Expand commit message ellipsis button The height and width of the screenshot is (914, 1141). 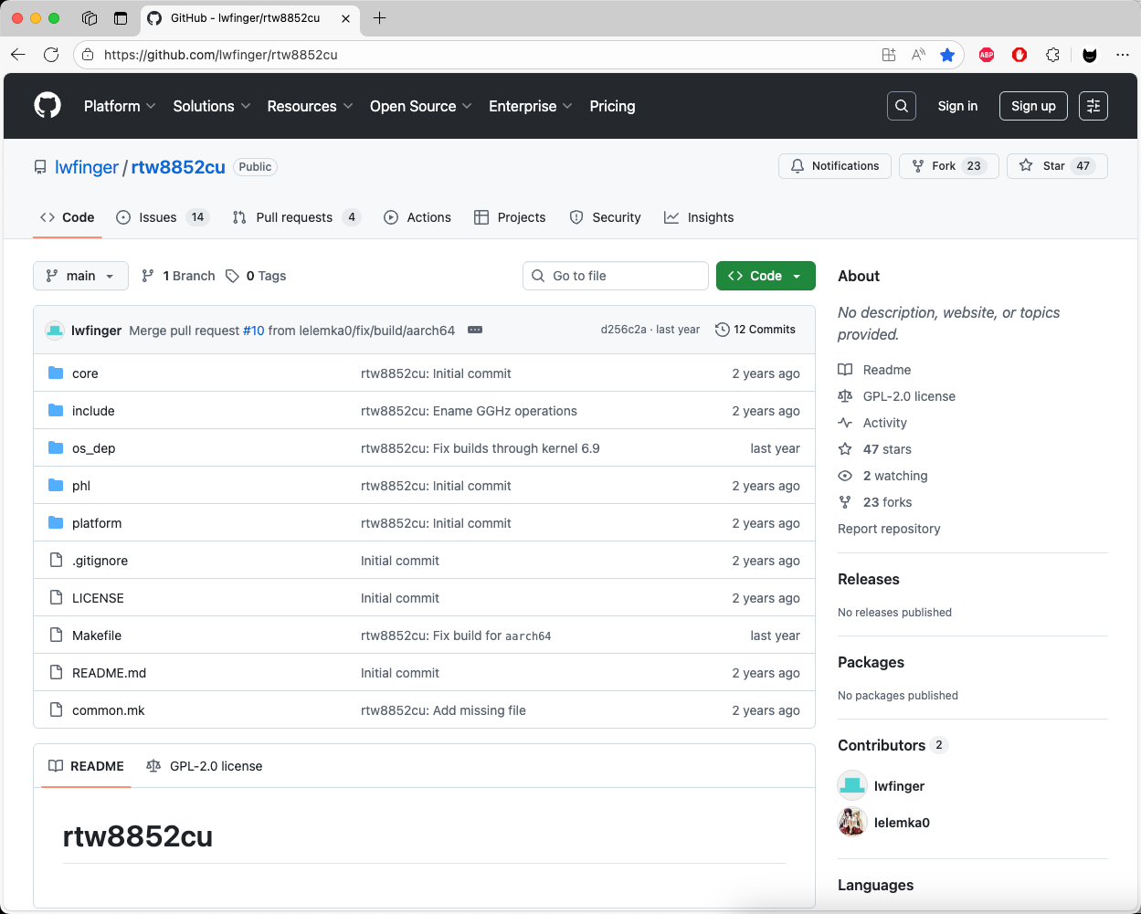[475, 330]
